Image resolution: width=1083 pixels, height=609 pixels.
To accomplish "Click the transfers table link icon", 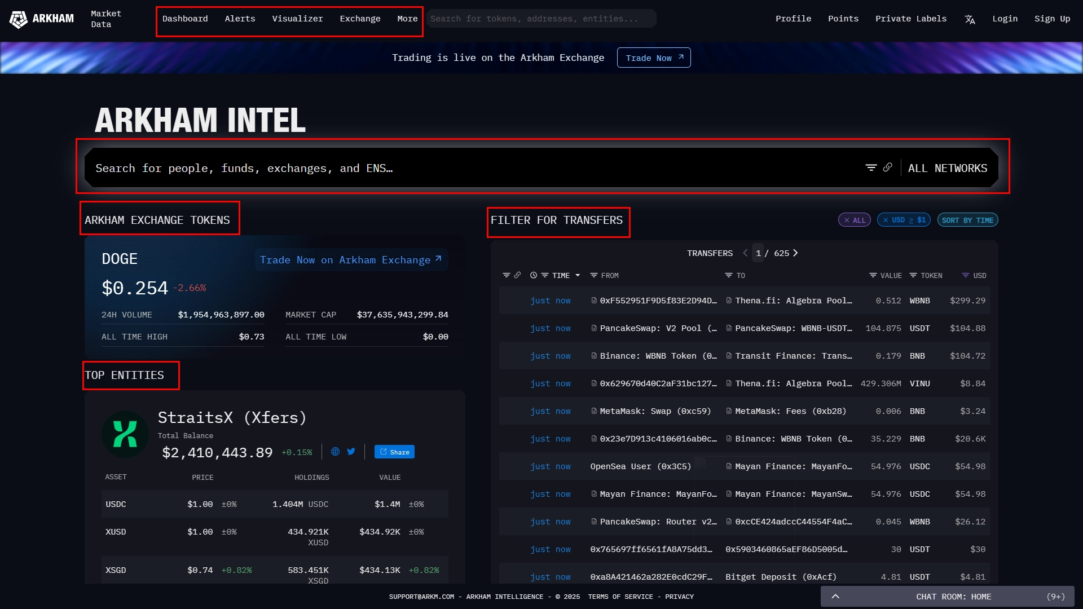I will click(x=517, y=275).
